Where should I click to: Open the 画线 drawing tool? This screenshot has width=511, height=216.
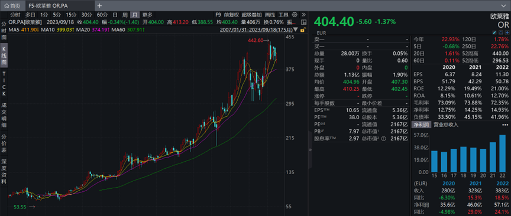[x=270, y=15]
